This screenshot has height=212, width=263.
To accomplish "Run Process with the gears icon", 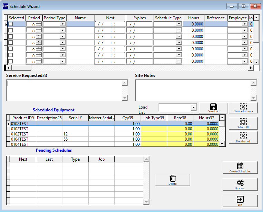I will click(240, 184).
